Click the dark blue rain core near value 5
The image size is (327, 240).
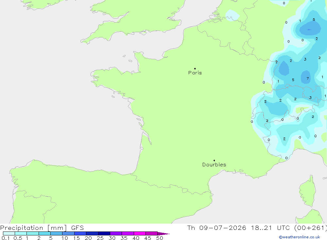(x=310, y=29)
